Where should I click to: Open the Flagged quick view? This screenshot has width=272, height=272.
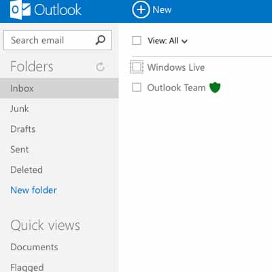27,267
